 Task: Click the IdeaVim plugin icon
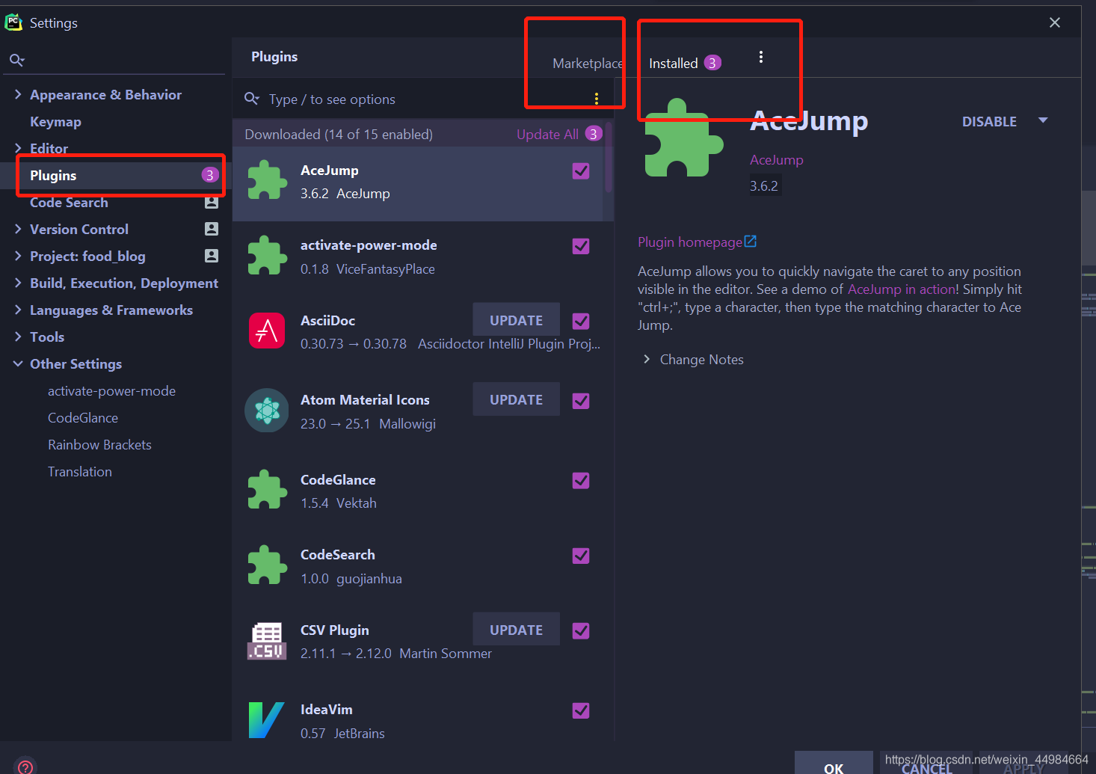(x=267, y=719)
